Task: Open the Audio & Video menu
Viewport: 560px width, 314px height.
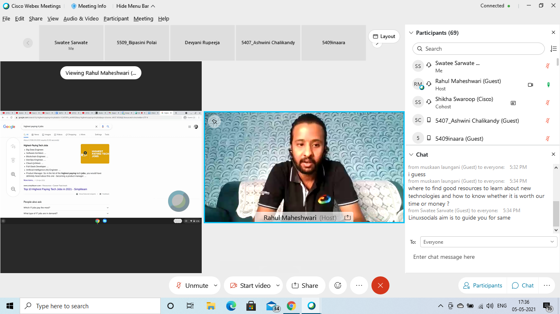Action: [81, 18]
